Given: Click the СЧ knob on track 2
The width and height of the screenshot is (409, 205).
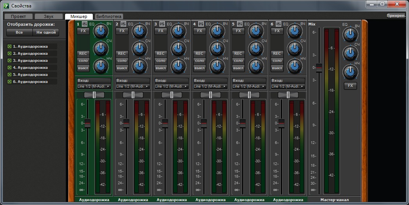Looking at the screenshot, I should tap(139, 48).
